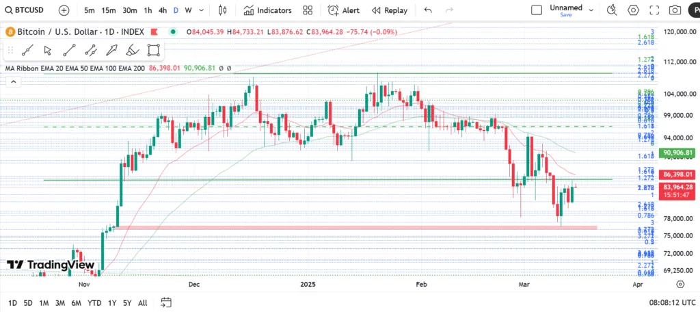The image size is (700, 312).
Task: Click the compare or add symbol plus icon
Action: 64,10
